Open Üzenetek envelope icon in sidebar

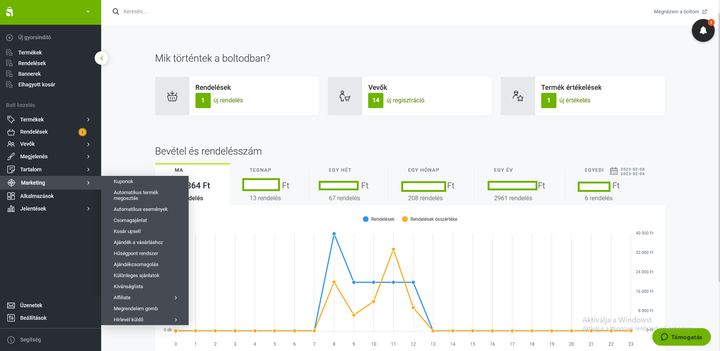[x=11, y=305]
